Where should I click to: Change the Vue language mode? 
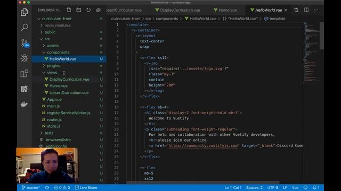pyautogui.click(x=295, y=188)
